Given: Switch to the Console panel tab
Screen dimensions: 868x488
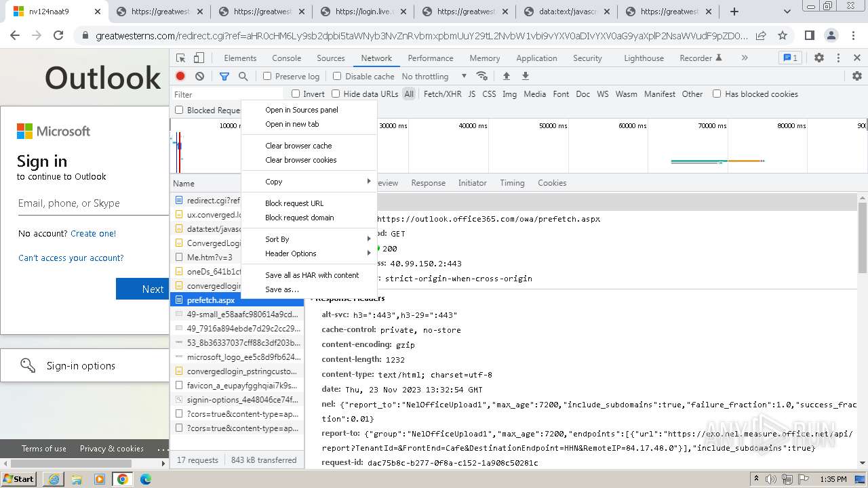Looking at the screenshot, I should [x=286, y=58].
